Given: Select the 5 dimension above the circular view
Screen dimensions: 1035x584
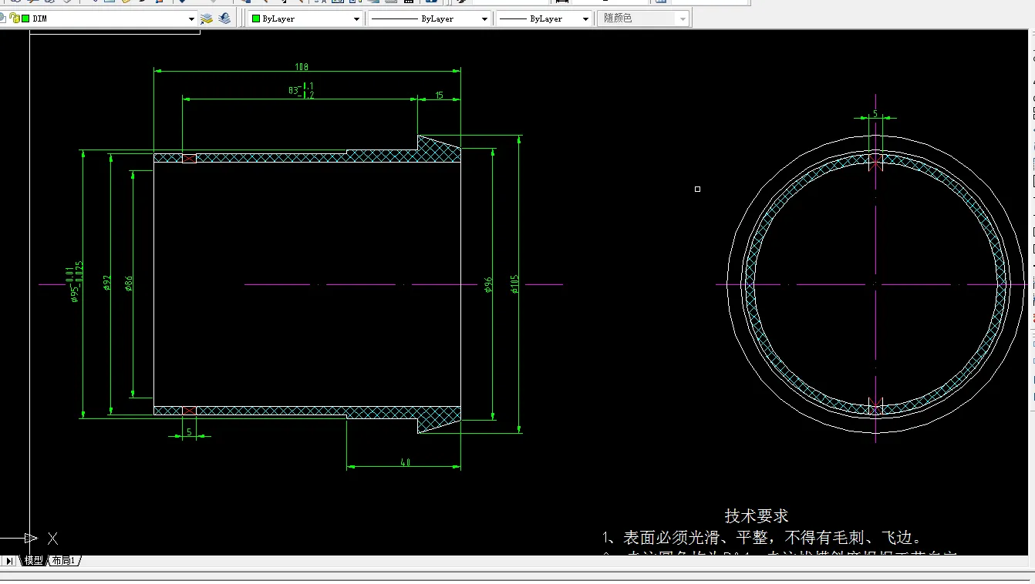Looking at the screenshot, I should (875, 113).
